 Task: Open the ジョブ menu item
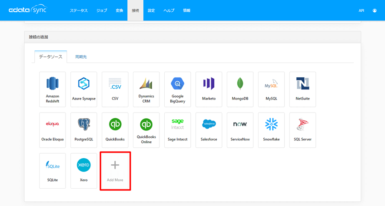(102, 10)
